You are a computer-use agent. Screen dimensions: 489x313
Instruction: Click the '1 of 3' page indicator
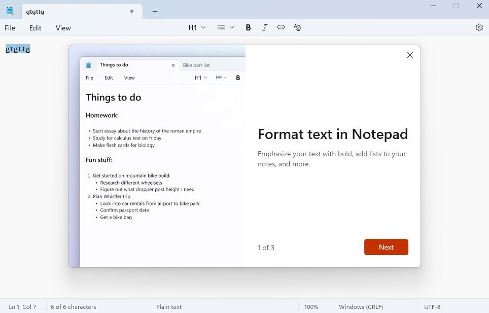coord(266,248)
